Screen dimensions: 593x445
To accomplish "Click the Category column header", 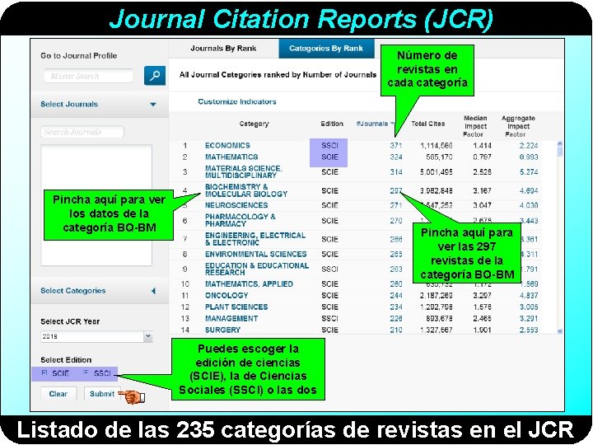I will point(254,124).
